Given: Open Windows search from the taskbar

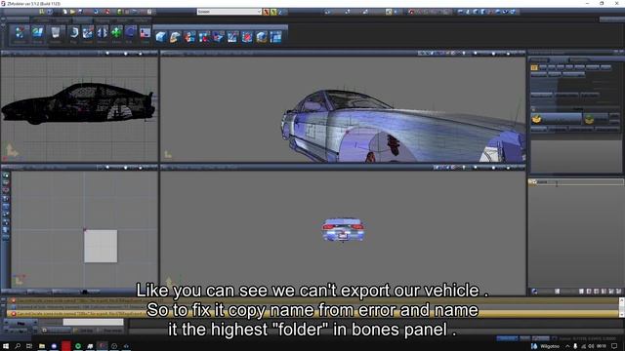Looking at the screenshot, I should 18,346.
